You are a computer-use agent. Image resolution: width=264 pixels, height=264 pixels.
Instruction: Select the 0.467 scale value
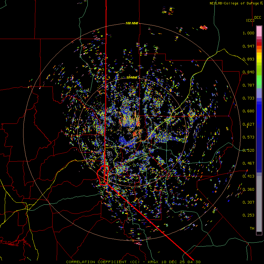[248, 163]
